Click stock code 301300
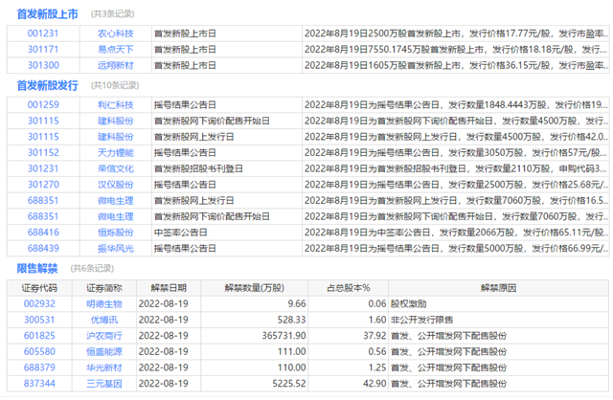 43,65
